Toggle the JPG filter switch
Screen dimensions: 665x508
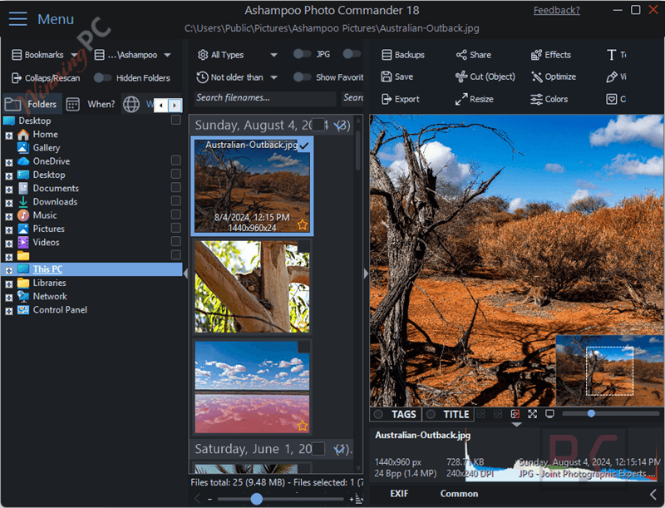(302, 54)
